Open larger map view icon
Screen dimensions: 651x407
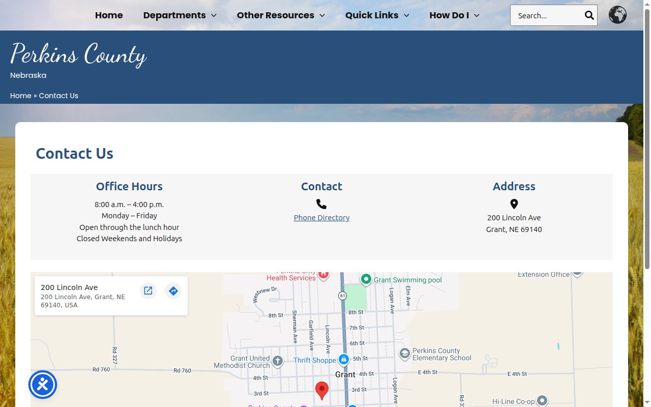tap(148, 290)
